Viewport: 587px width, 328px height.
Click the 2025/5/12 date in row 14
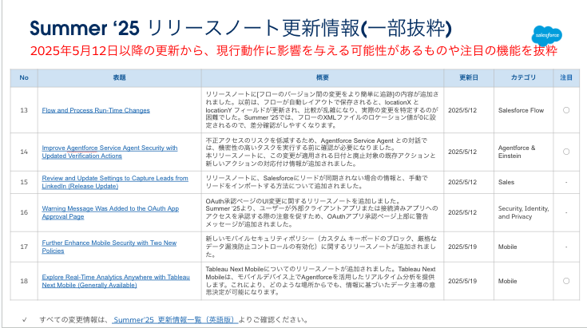tap(462, 152)
